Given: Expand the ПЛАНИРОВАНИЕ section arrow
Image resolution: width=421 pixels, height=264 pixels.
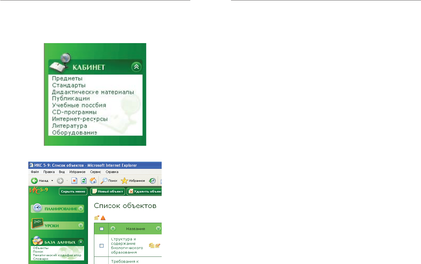Looking at the screenshot, I should [81, 209].
